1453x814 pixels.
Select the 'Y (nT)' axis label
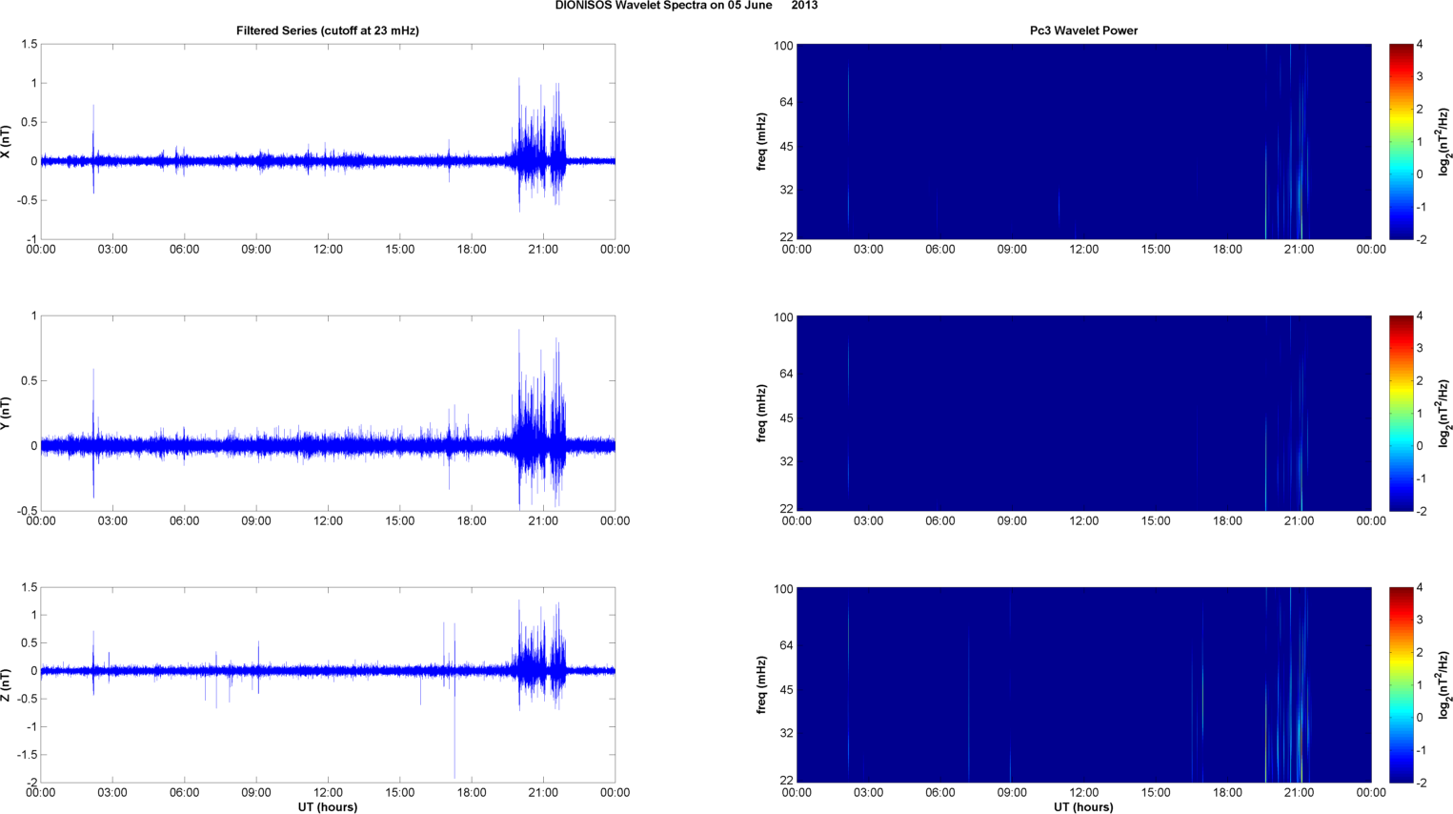tap(7, 414)
